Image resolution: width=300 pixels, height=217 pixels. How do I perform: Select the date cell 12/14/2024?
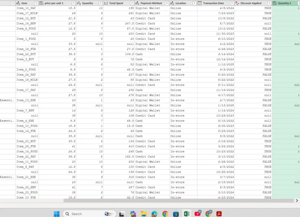click(216, 59)
